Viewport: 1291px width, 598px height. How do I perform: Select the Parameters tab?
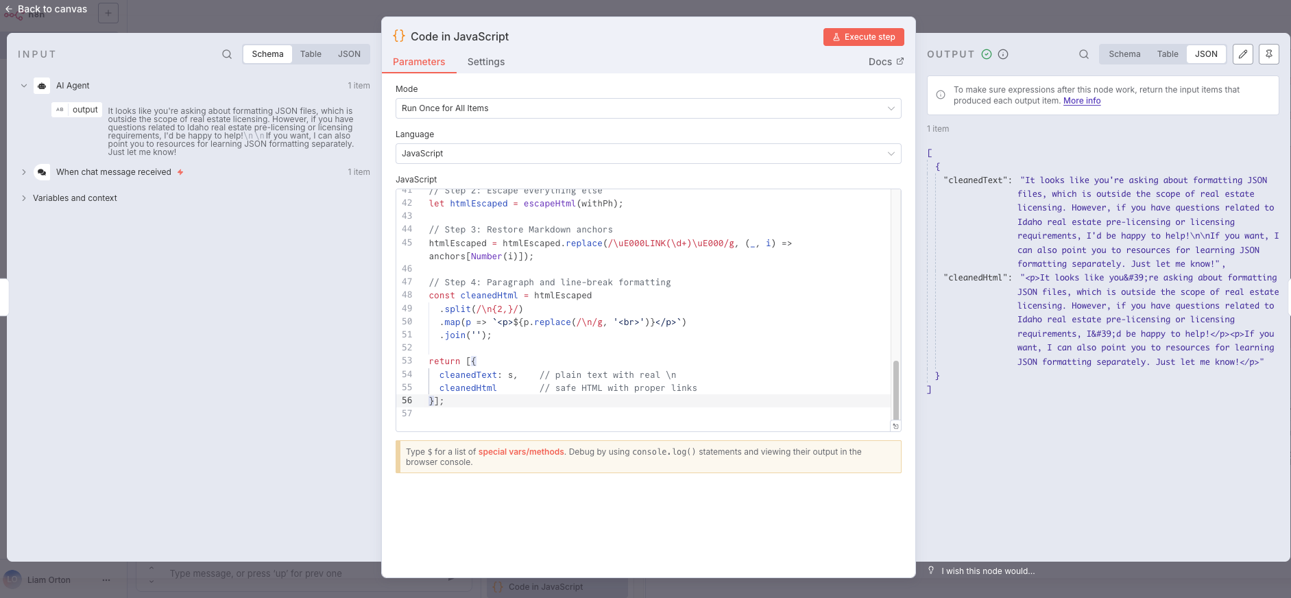419,62
